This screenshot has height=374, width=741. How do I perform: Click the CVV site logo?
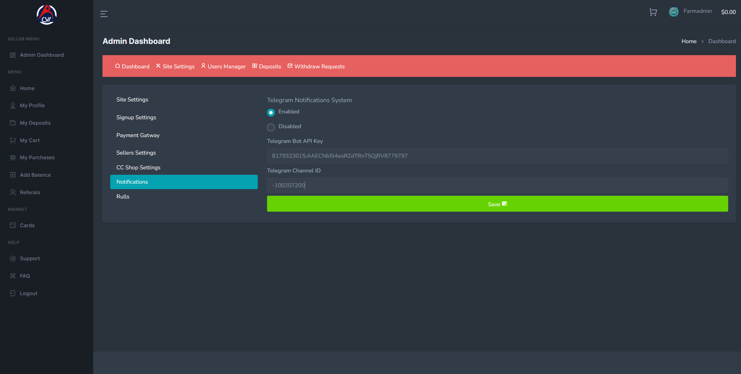[47, 15]
